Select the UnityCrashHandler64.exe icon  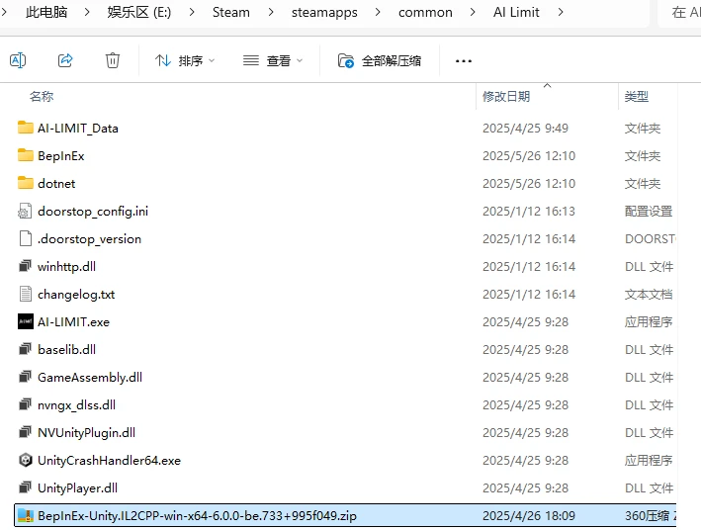[26, 460]
